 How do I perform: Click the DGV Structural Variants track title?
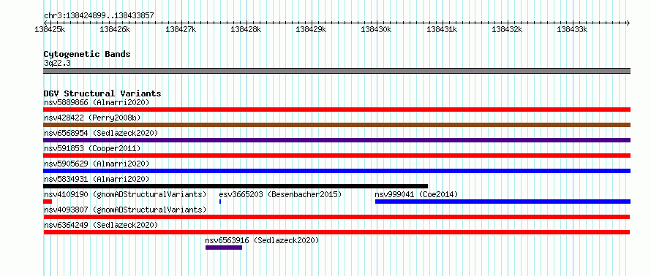click(x=102, y=93)
